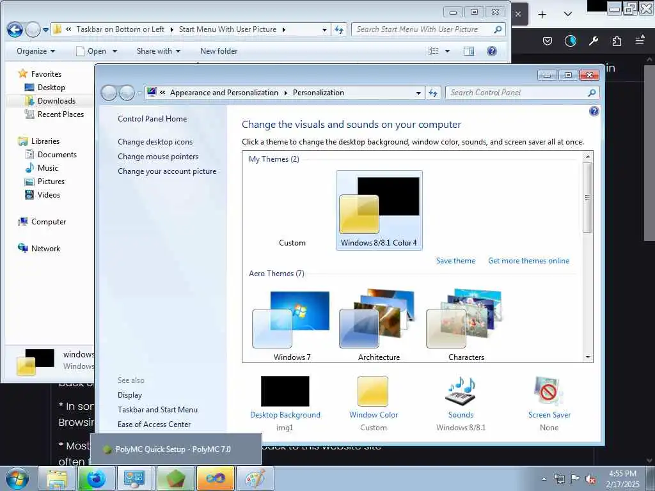Open Organize menu in Explorer window
The image size is (655, 491).
36,51
